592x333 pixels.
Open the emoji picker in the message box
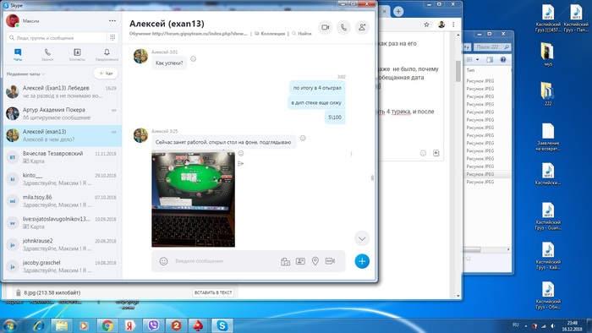coord(163,261)
